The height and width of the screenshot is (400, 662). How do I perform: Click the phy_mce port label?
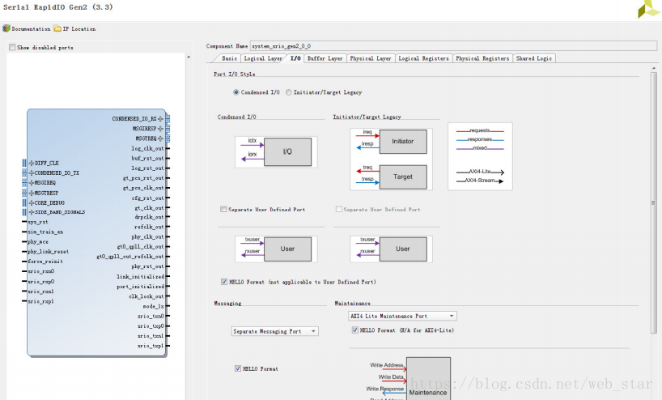coord(38,242)
